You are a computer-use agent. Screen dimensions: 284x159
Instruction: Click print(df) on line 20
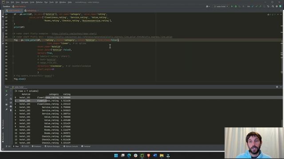[x=19, y=27]
